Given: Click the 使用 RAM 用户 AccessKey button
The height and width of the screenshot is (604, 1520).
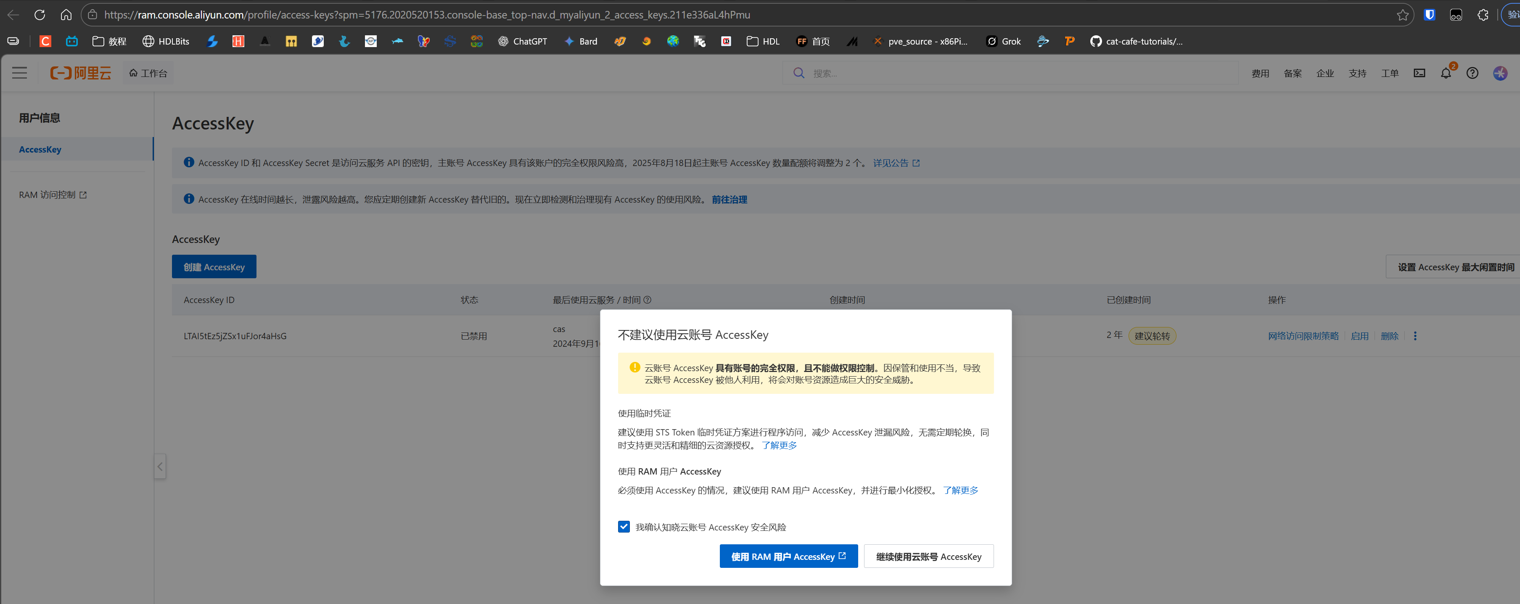Looking at the screenshot, I should coord(788,556).
